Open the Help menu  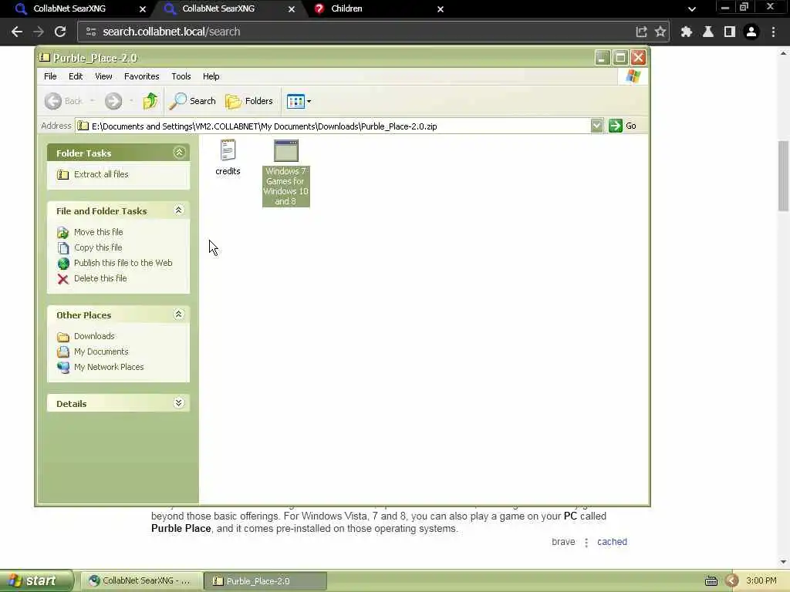[211, 76]
